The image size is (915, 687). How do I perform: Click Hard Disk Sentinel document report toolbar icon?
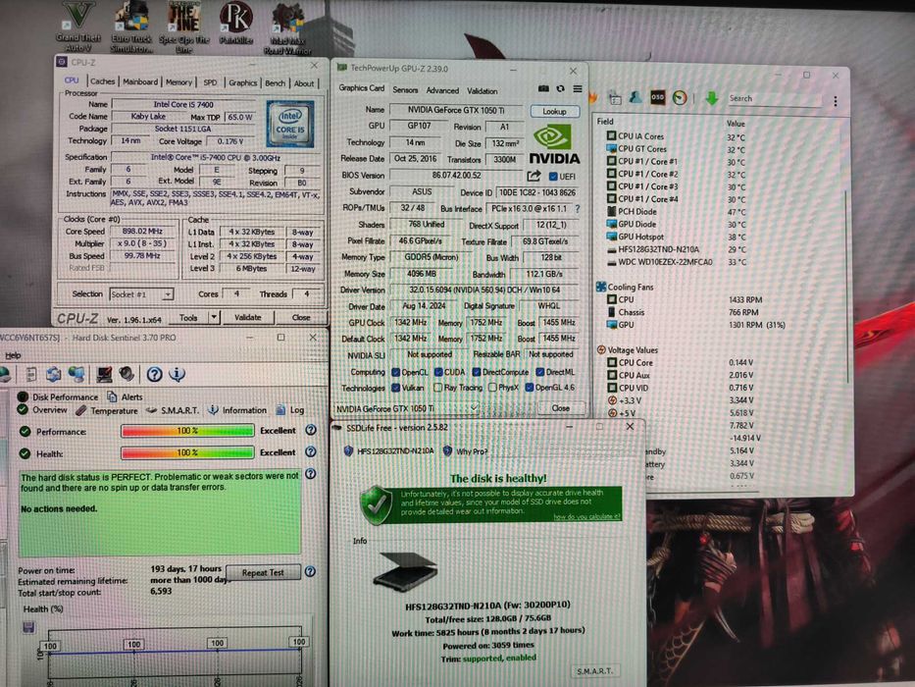click(x=31, y=374)
